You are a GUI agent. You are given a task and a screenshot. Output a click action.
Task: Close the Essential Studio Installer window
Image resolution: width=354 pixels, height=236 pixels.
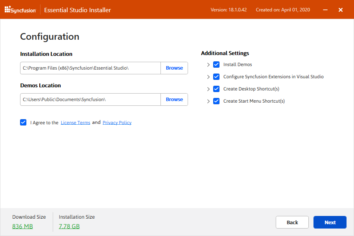341,10
